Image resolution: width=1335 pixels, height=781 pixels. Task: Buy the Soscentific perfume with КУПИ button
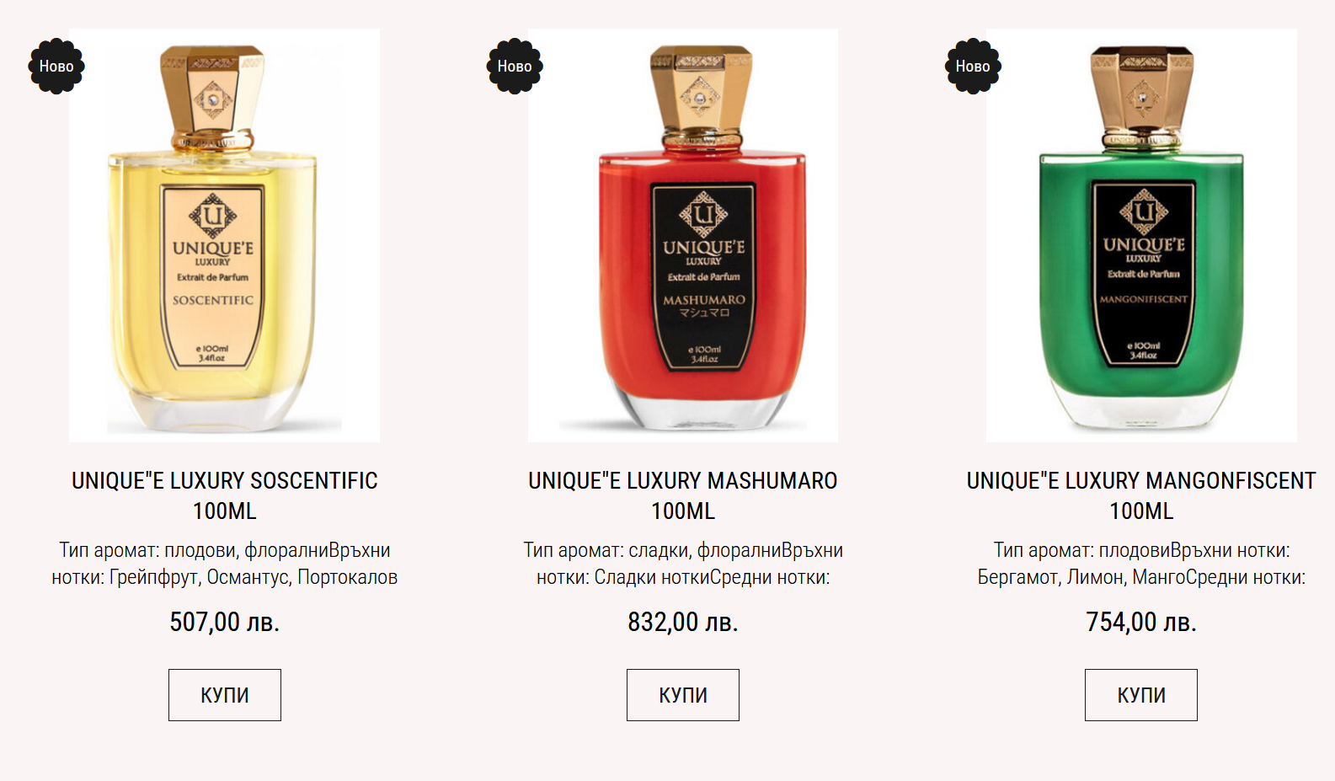225,695
